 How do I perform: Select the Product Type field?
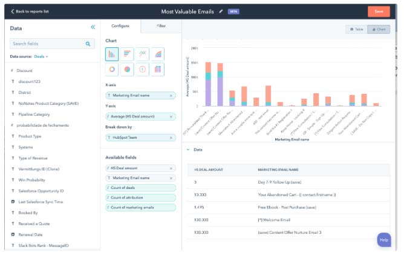tap(30, 136)
